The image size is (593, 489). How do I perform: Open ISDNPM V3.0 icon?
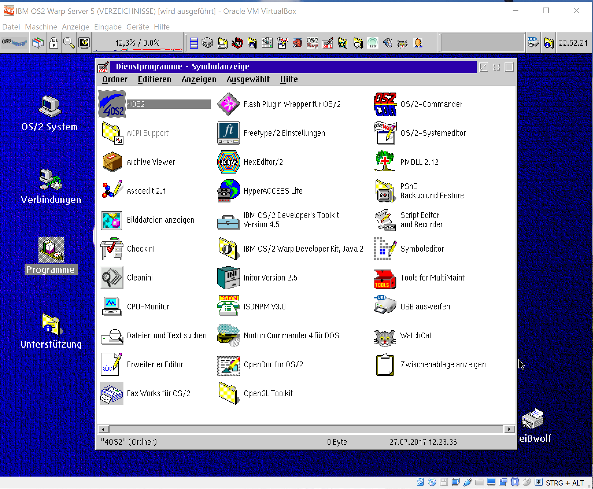228,306
